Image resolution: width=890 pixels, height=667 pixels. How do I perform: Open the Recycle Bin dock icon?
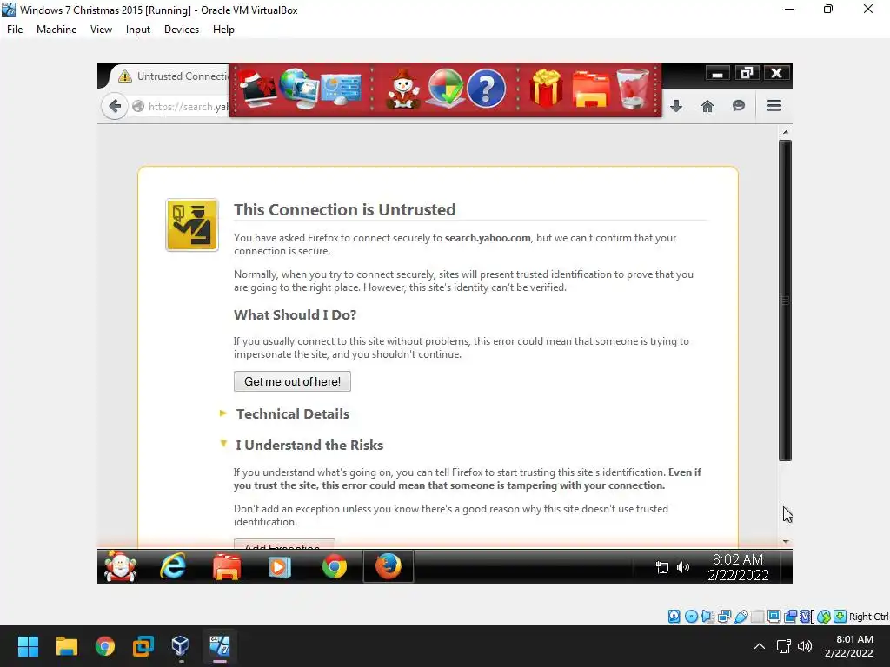633,89
